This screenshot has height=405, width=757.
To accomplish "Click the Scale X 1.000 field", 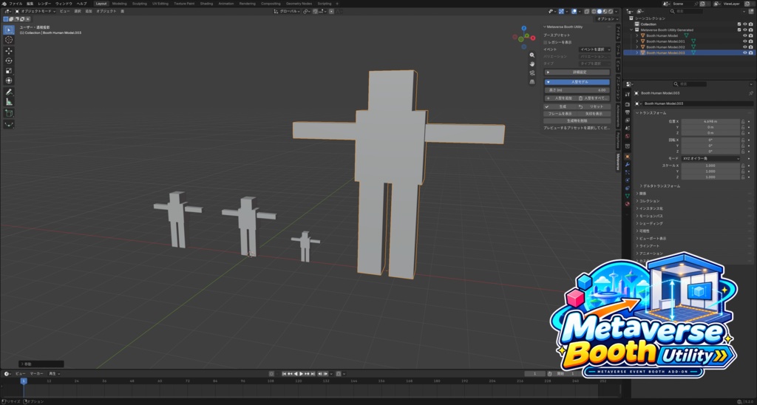I will pos(710,166).
